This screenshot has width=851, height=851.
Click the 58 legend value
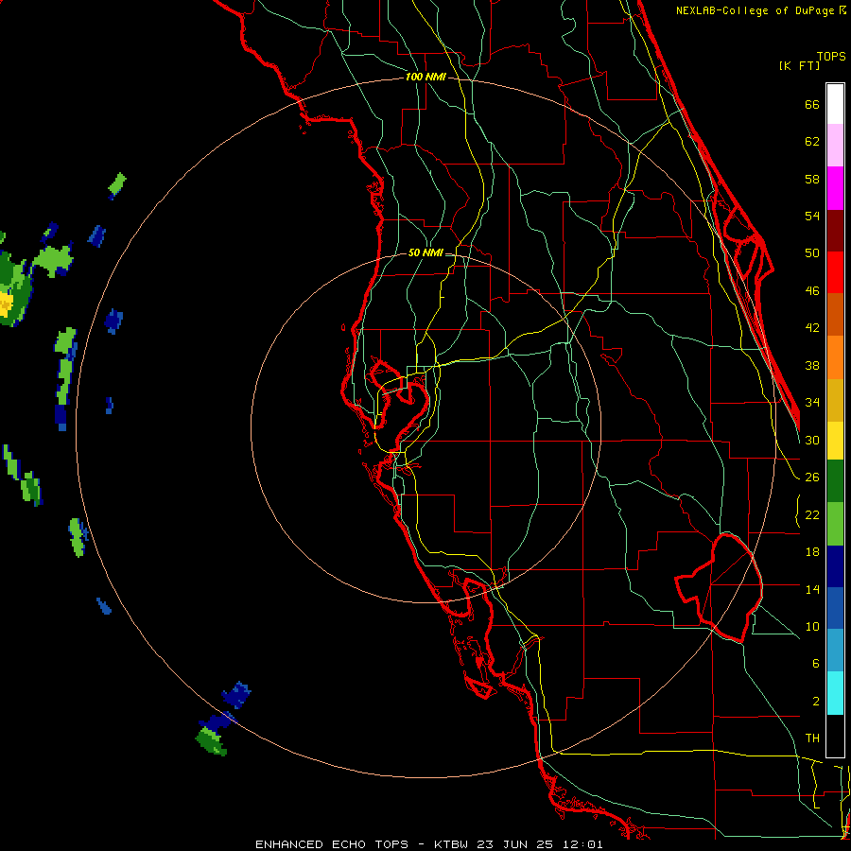812,179
